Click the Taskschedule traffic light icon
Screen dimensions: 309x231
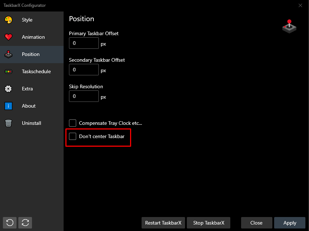coord(8,71)
